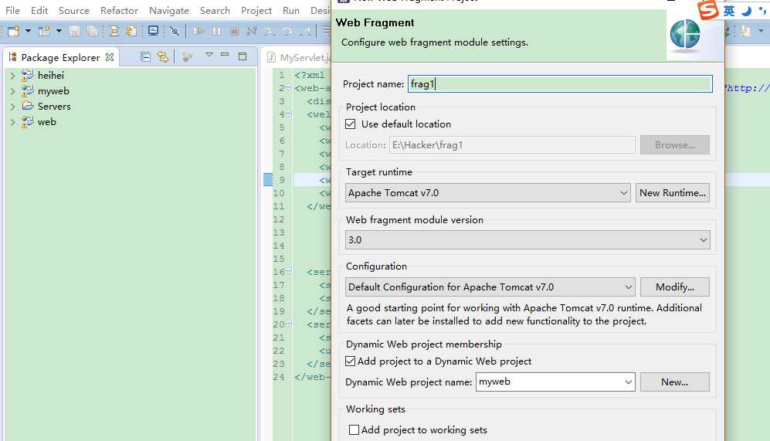Image resolution: width=770 pixels, height=441 pixels.
Task: Expand the web project node
Action: (x=13, y=122)
